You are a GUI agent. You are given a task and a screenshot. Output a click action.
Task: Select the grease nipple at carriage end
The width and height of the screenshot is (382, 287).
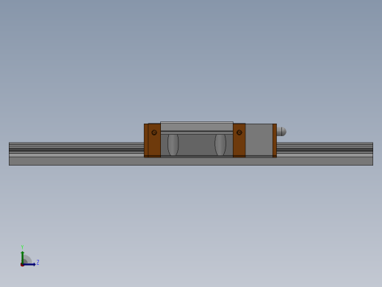tap(281, 132)
